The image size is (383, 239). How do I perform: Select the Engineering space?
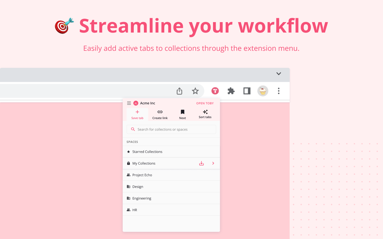pos(142,198)
